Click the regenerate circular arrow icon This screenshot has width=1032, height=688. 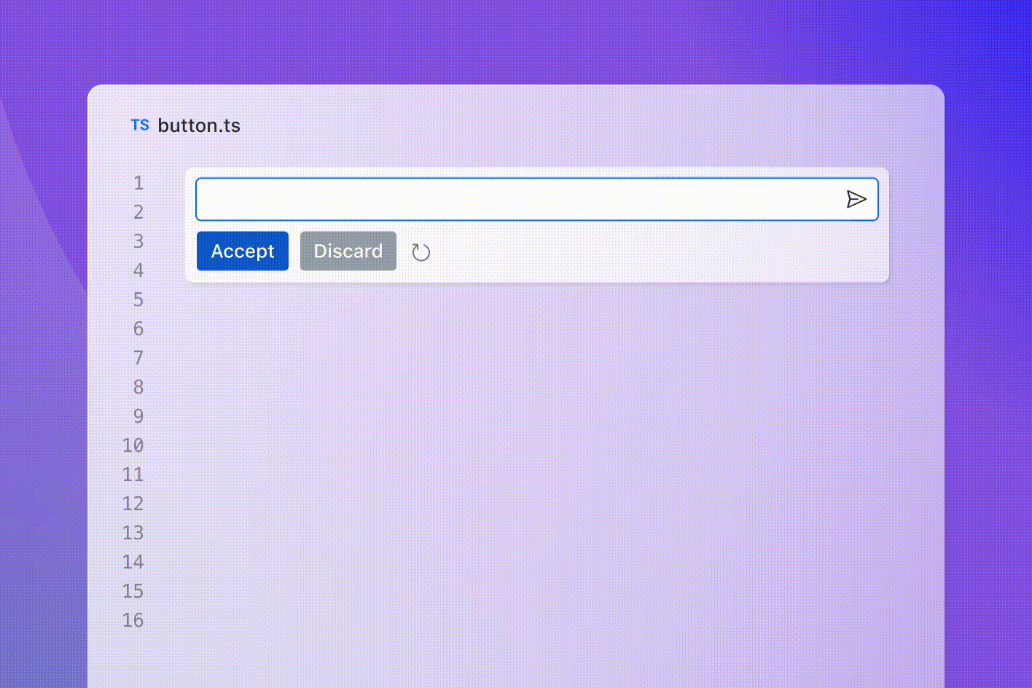(421, 252)
